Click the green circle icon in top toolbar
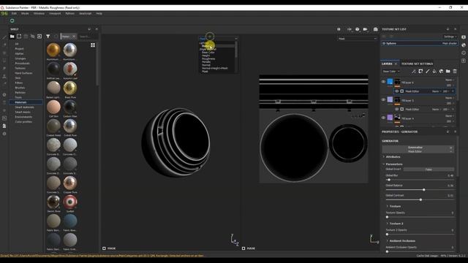The image size is (468, 263). click(x=12, y=20)
